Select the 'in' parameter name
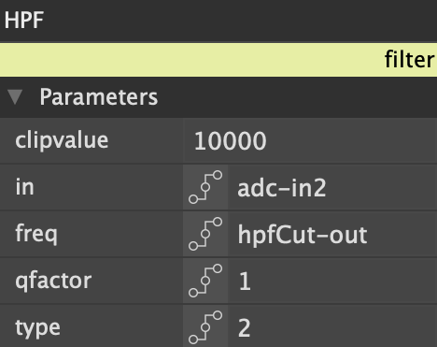Screen dimensions: 437x347 point(24,187)
